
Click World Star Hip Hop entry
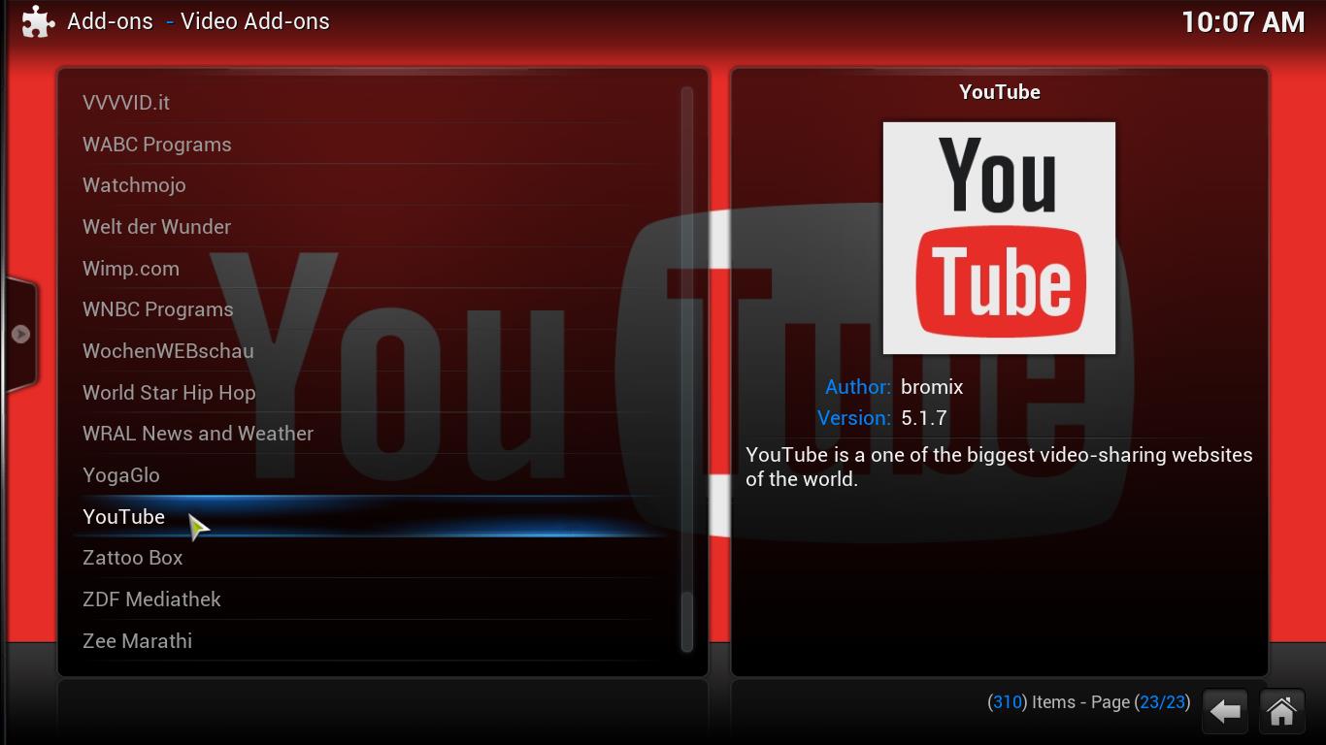[169, 393]
